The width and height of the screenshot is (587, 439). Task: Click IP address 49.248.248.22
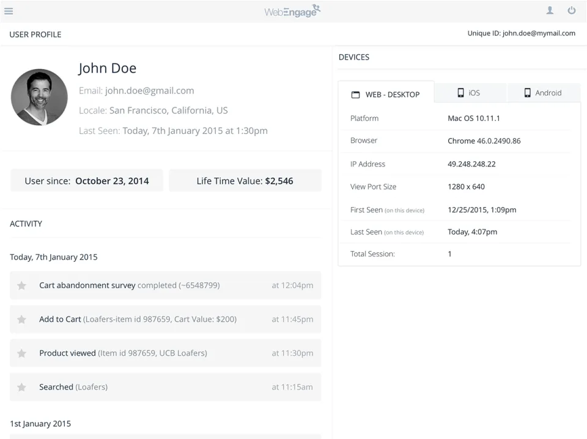point(471,164)
